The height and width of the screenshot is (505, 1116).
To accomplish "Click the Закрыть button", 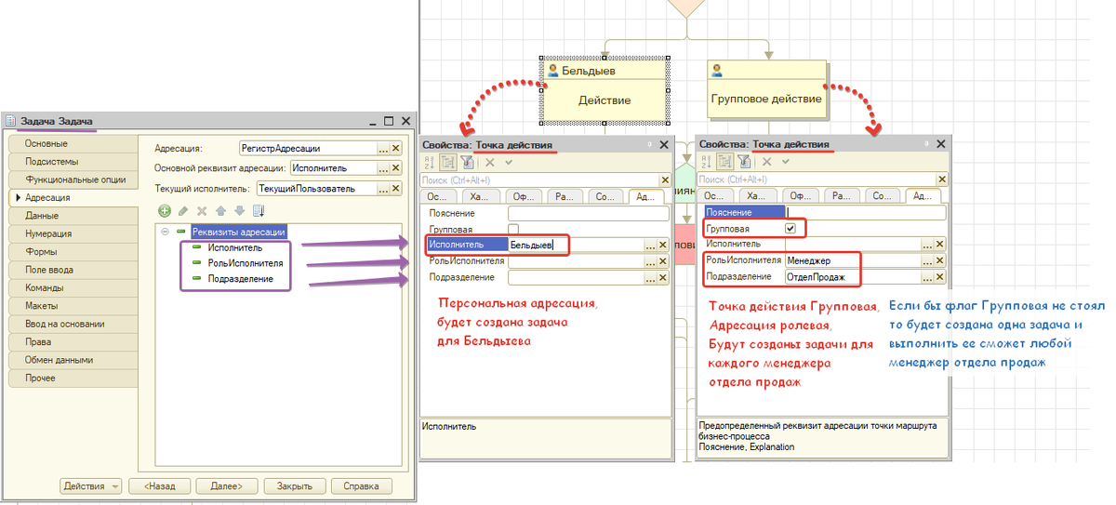I will click(x=294, y=485).
